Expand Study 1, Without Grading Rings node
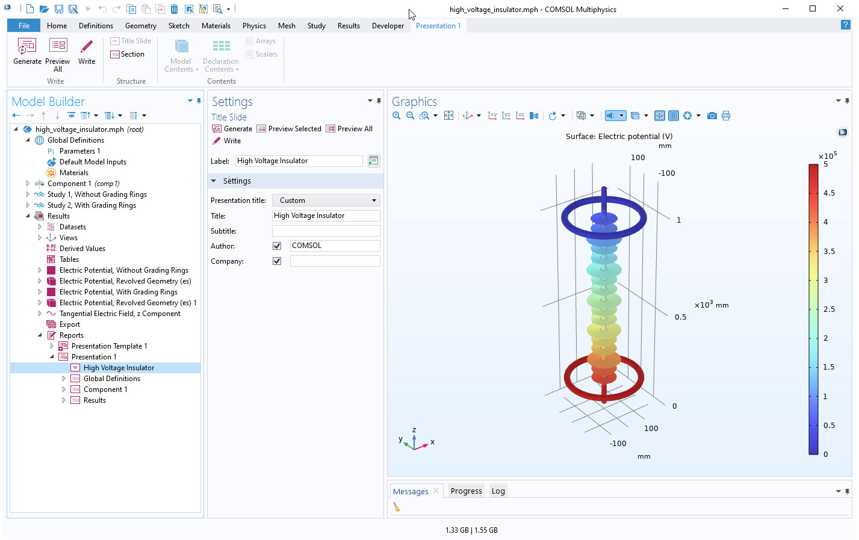This screenshot has height=540, width=859. [28, 194]
